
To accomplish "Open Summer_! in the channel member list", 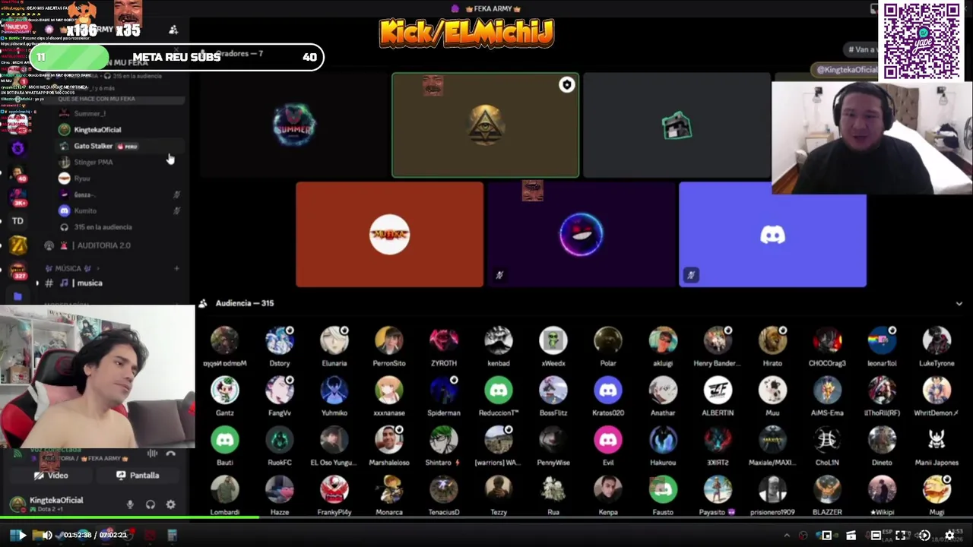I will click(x=90, y=113).
